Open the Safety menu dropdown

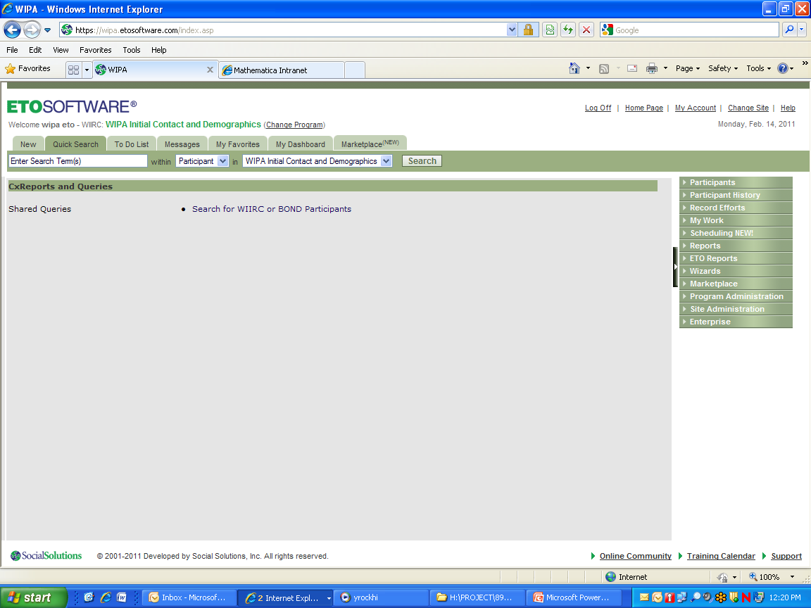[x=722, y=68]
